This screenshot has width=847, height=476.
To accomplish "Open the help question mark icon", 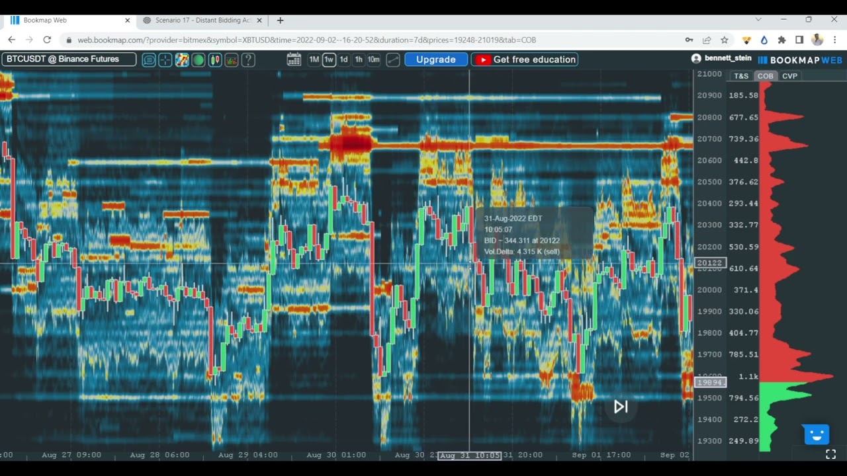I will pos(248,60).
